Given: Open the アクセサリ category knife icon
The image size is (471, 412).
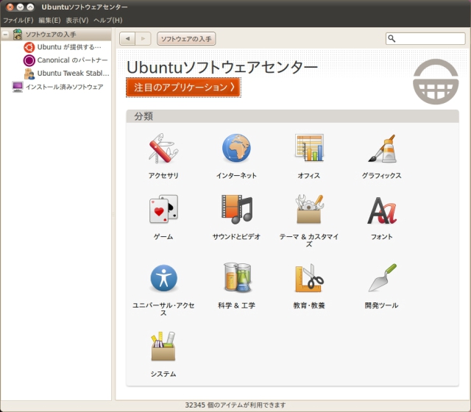Looking at the screenshot, I should tap(163, 149).
